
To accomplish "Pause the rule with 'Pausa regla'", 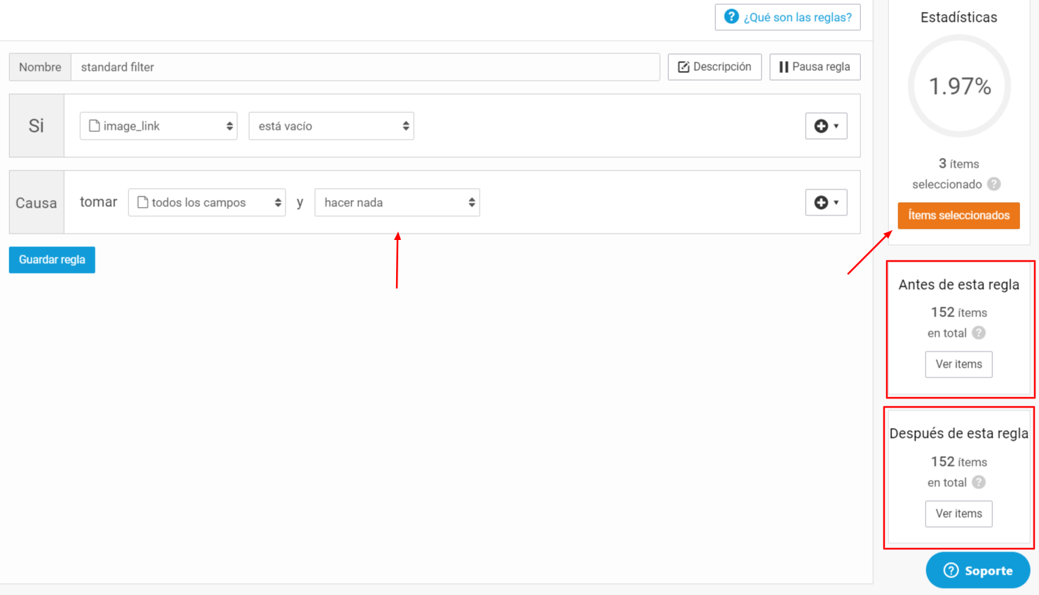I will tap(815, 67).
